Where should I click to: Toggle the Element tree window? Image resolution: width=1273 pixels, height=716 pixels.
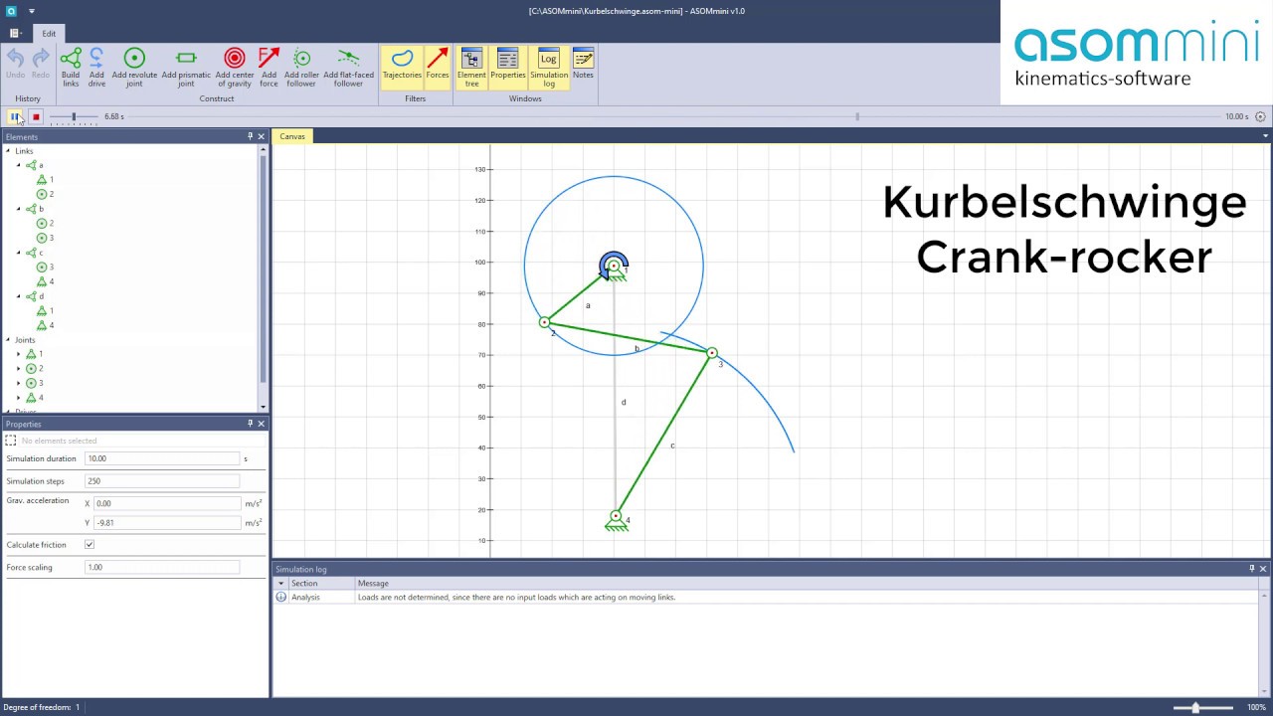[471, 68]
